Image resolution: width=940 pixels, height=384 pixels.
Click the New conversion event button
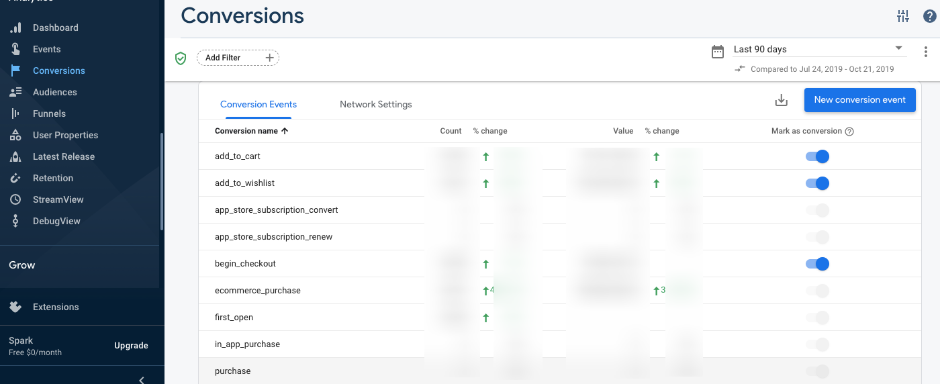859,100
